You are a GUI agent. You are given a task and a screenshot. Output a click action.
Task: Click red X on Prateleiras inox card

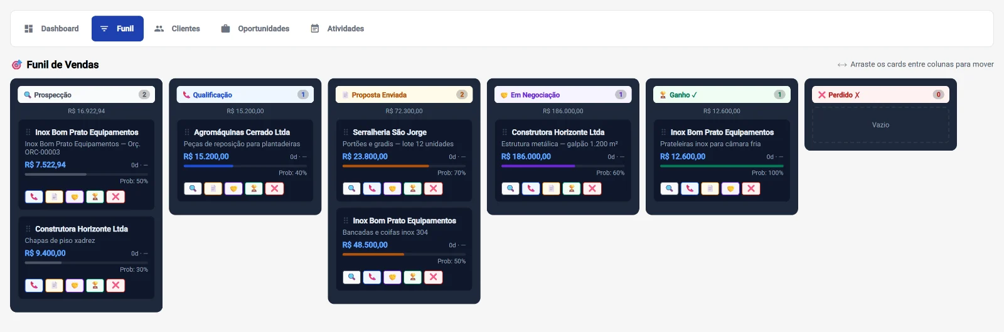click(x=750, y=188)
